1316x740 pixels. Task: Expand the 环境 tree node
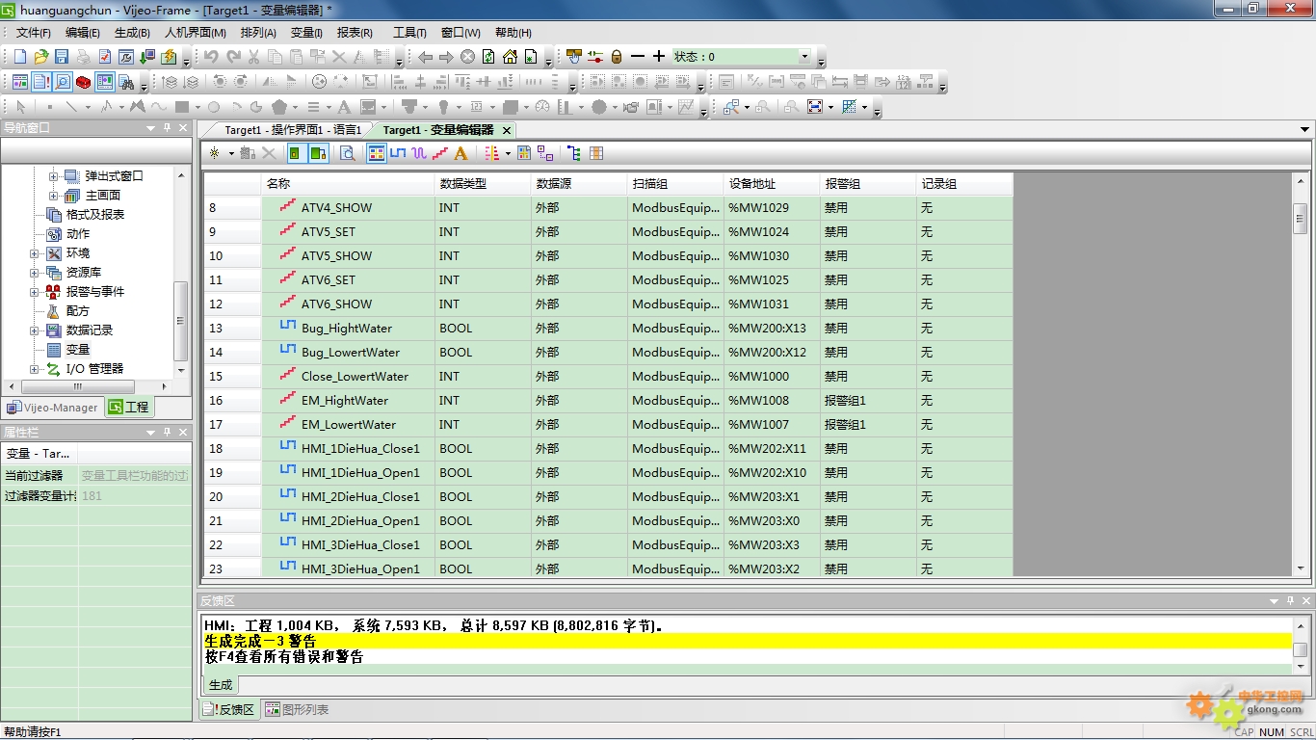[x=35, y=253]
